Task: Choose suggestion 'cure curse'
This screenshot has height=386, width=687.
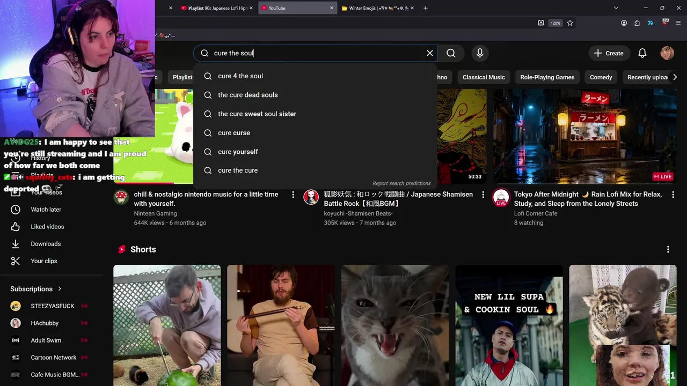Action: pyautogui.click(x=315, y=133)
